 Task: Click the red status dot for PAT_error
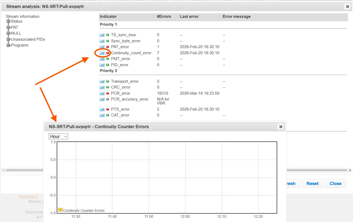pyautogui.click(x=108, y=47)
